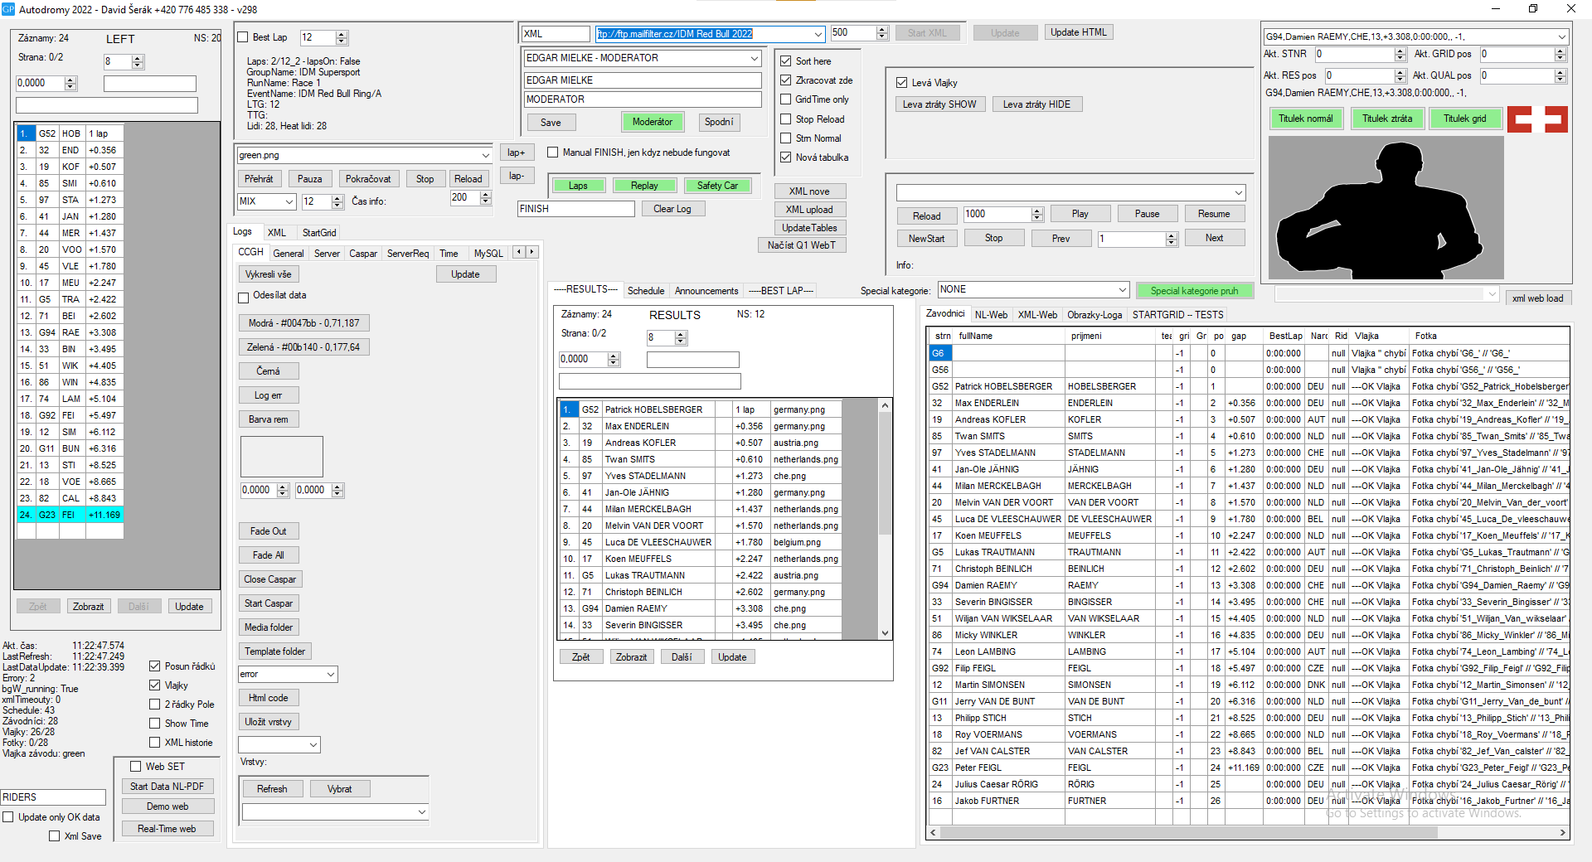Screen dimensions: 1592x862
Task: Toggle Posun řádků checkbox
Action: (x=155, y=666)
